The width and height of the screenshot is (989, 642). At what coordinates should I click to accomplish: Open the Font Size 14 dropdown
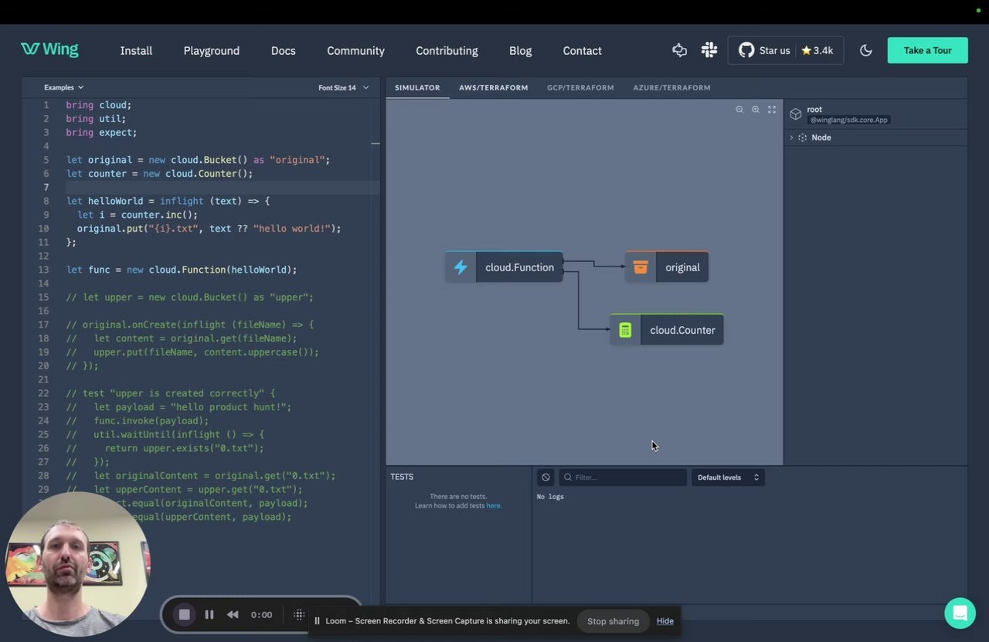(343, 87)
